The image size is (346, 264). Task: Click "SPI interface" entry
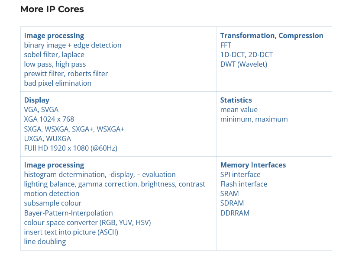tap(240, 174)
